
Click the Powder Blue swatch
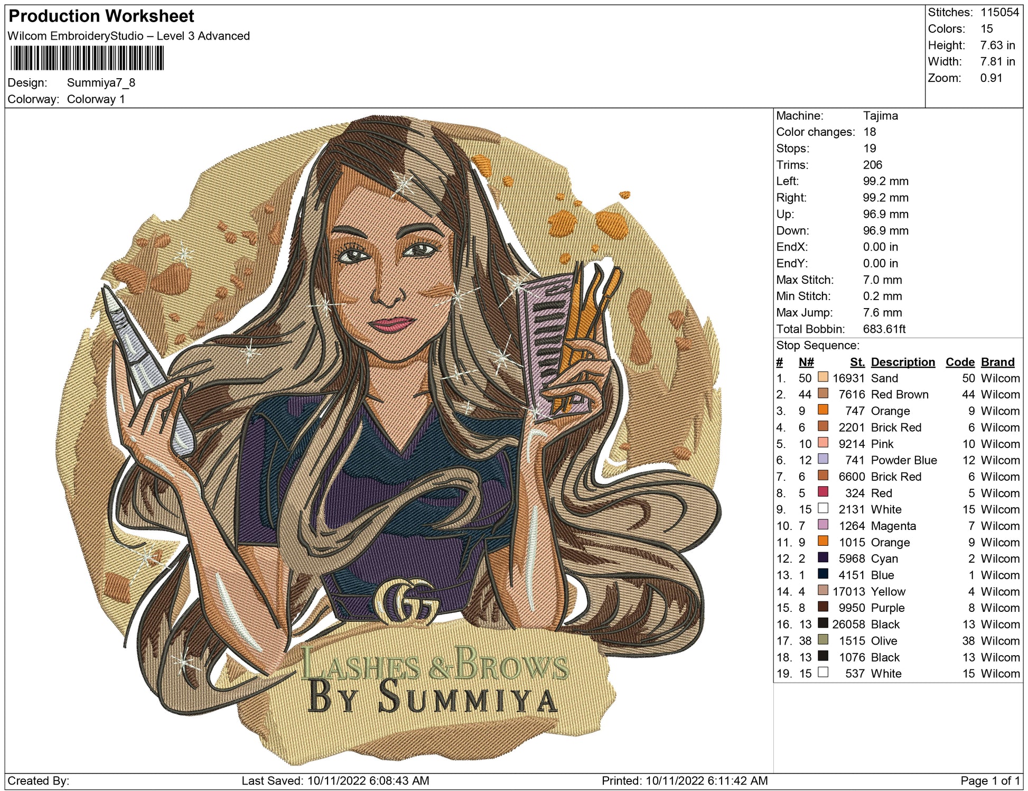(x=823, y=459)
